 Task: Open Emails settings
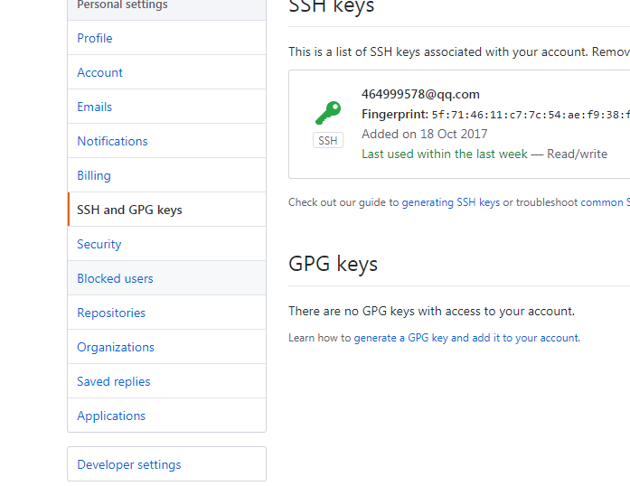tap(95, 107)
